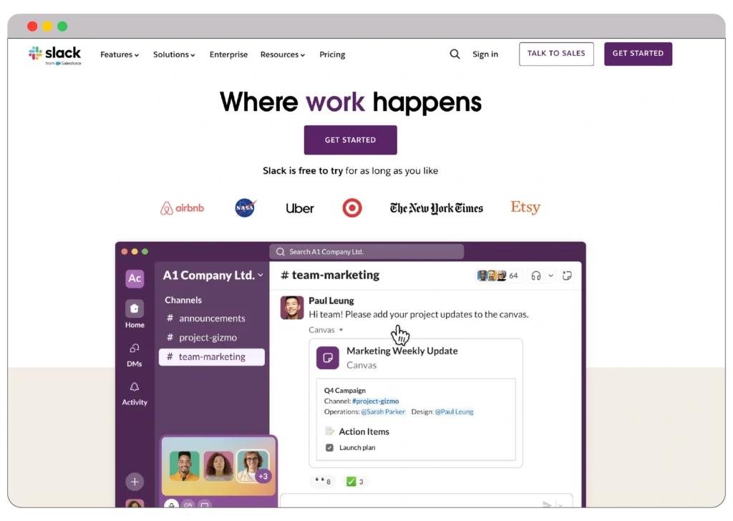Expand the Features menu
The image size is (733, 521).
(x=120, y=54)
